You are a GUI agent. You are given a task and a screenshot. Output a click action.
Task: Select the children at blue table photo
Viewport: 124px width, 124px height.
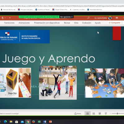[104, 83]
